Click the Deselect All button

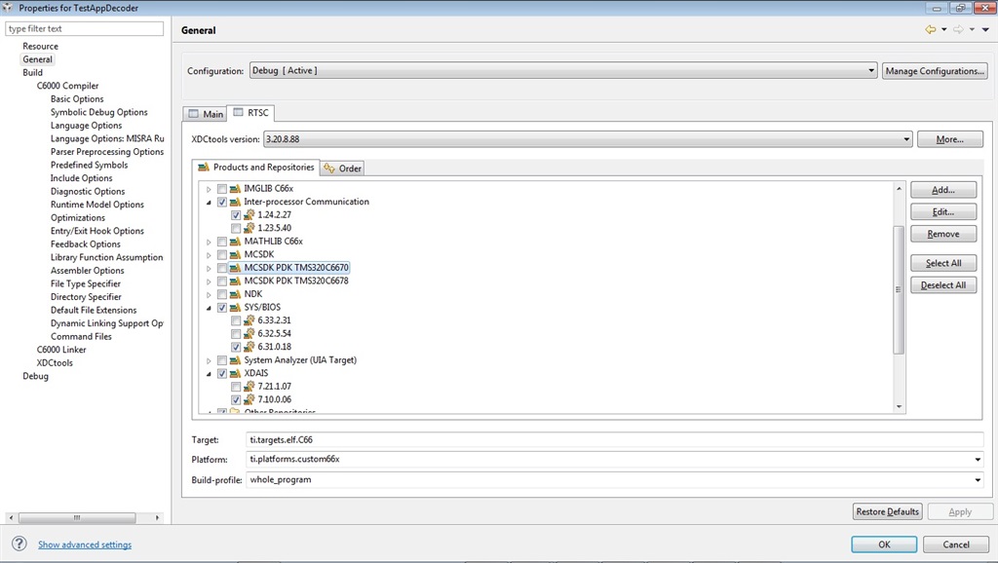coord(943,285)
